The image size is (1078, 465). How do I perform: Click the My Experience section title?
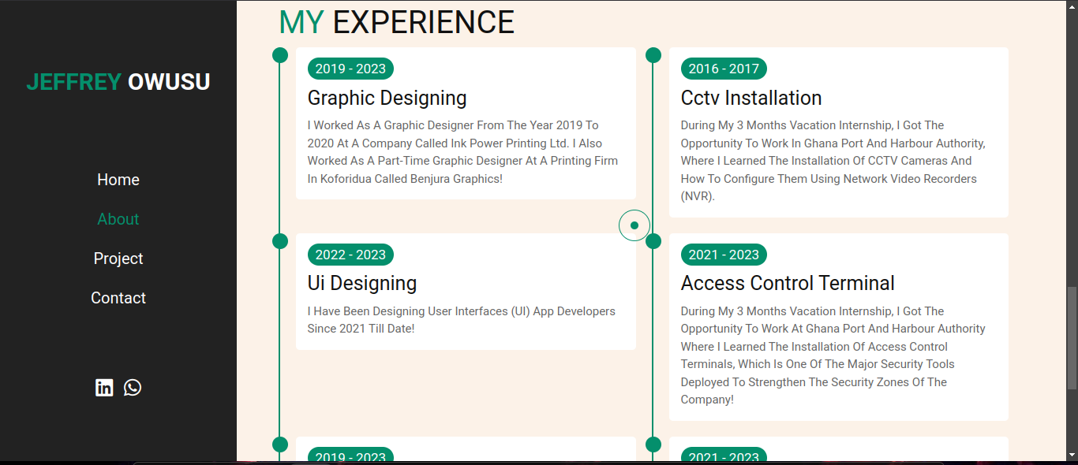tap(396, 22)
